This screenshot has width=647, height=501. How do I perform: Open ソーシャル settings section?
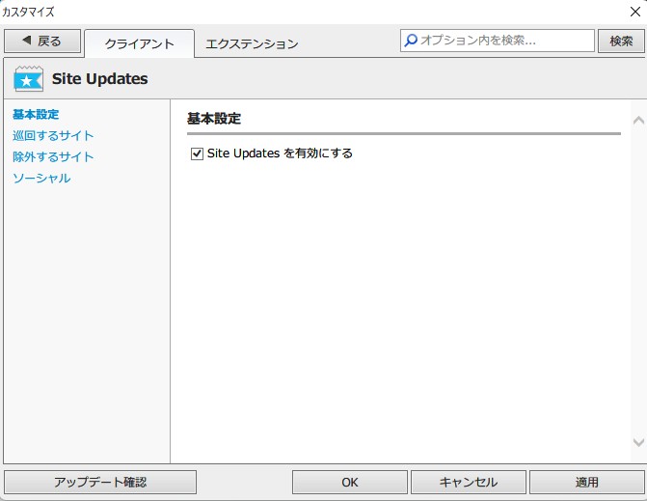click(x=41, y=178)
